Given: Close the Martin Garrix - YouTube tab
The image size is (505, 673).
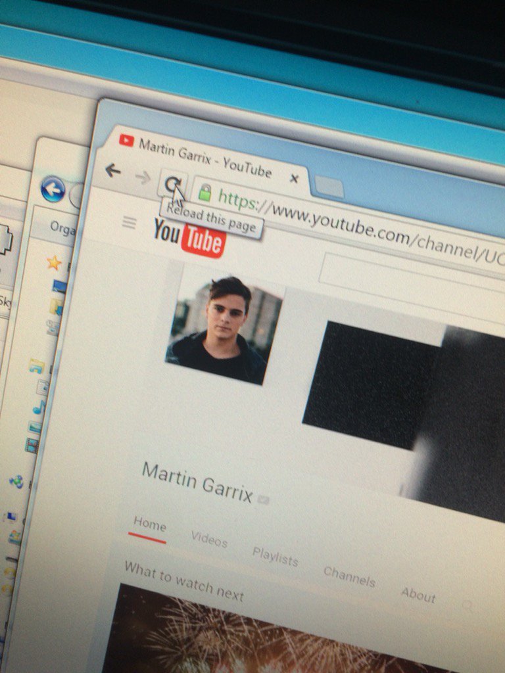Looking at the screenshot, I should tap(294, 179).
